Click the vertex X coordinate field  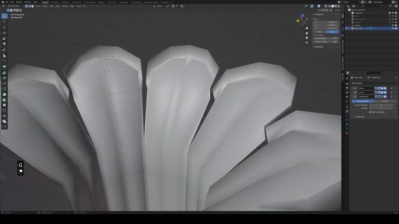pos(326,22)
